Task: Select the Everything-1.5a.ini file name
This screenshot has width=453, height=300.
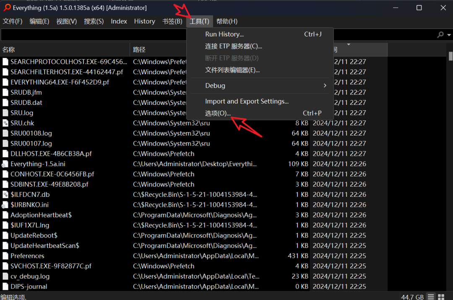Action: (38, 164)
